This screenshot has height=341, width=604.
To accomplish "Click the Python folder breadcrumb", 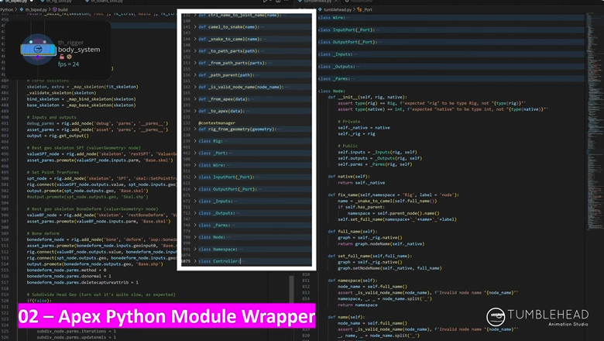I will [6, 9].
